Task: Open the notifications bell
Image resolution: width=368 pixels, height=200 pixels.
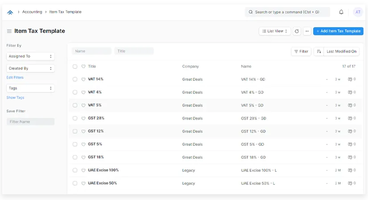Action: point(341,12)
